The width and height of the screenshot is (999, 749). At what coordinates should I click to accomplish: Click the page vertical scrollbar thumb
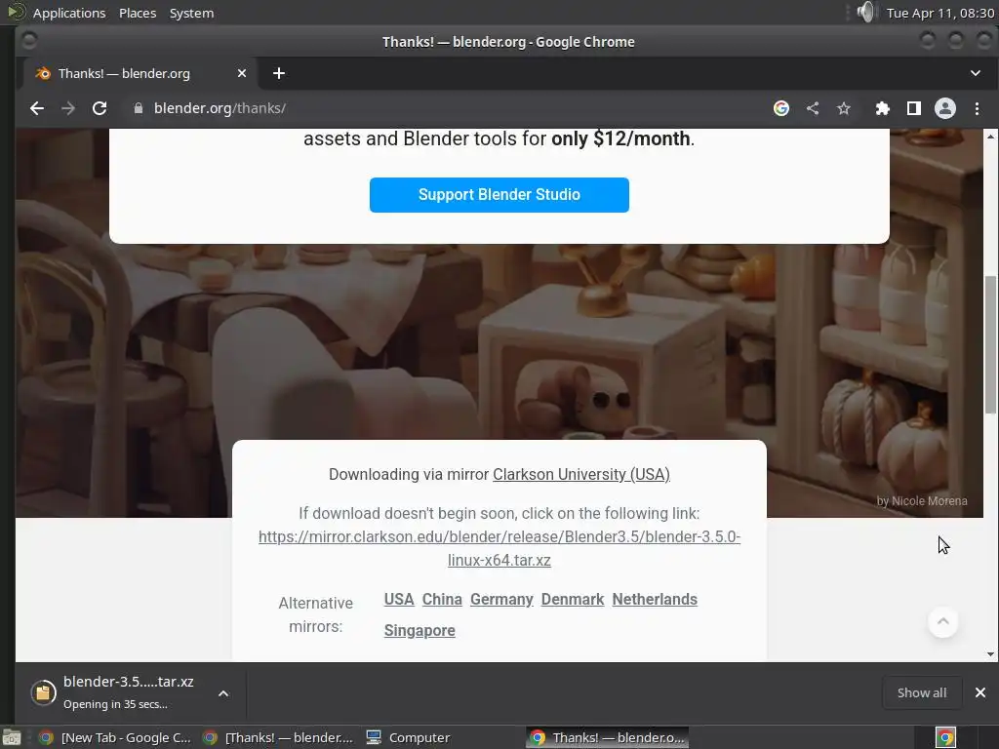point(990,344)
